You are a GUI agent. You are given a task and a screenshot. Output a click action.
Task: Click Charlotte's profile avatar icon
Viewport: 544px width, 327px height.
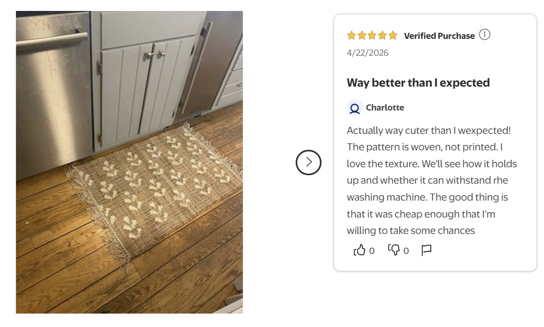tap(354, 108)
